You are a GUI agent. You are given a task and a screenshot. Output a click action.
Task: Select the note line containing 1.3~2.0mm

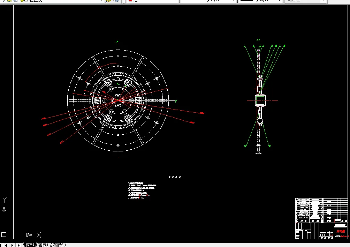click(143, 185)
